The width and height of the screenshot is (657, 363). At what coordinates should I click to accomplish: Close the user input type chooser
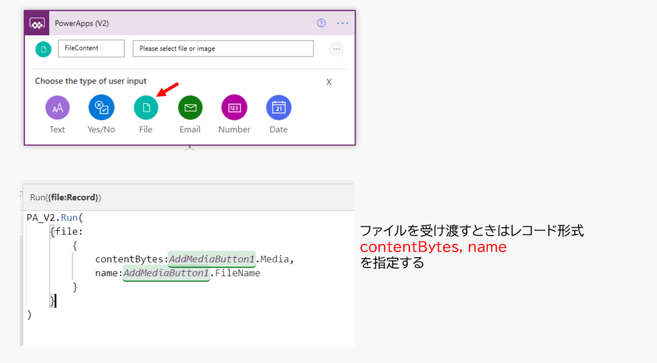click(x=329, y=82)
